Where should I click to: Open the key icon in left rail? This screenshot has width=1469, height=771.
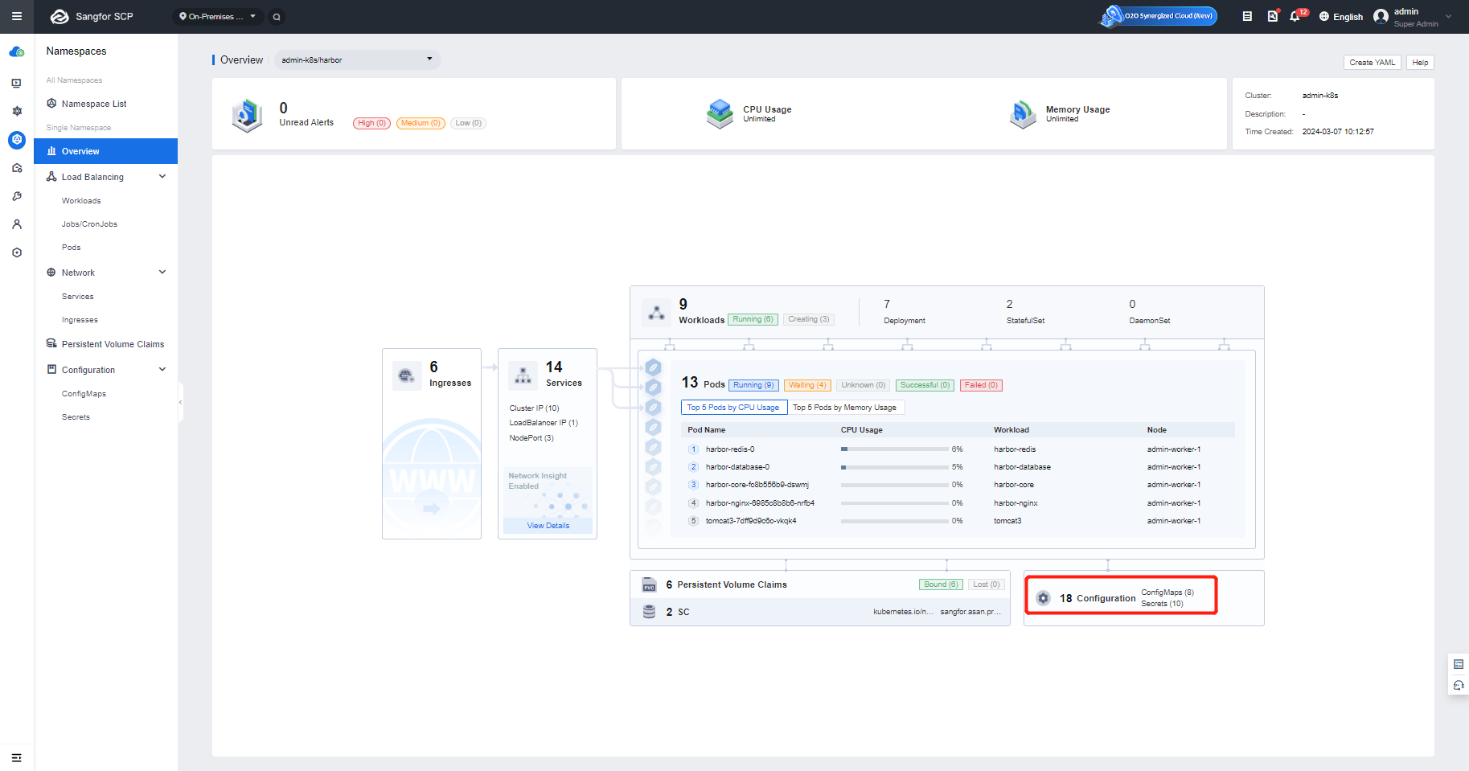17,196
